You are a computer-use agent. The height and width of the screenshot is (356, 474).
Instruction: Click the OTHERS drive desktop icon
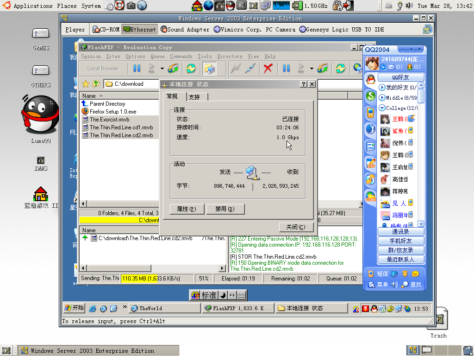[x=41, y=70]
